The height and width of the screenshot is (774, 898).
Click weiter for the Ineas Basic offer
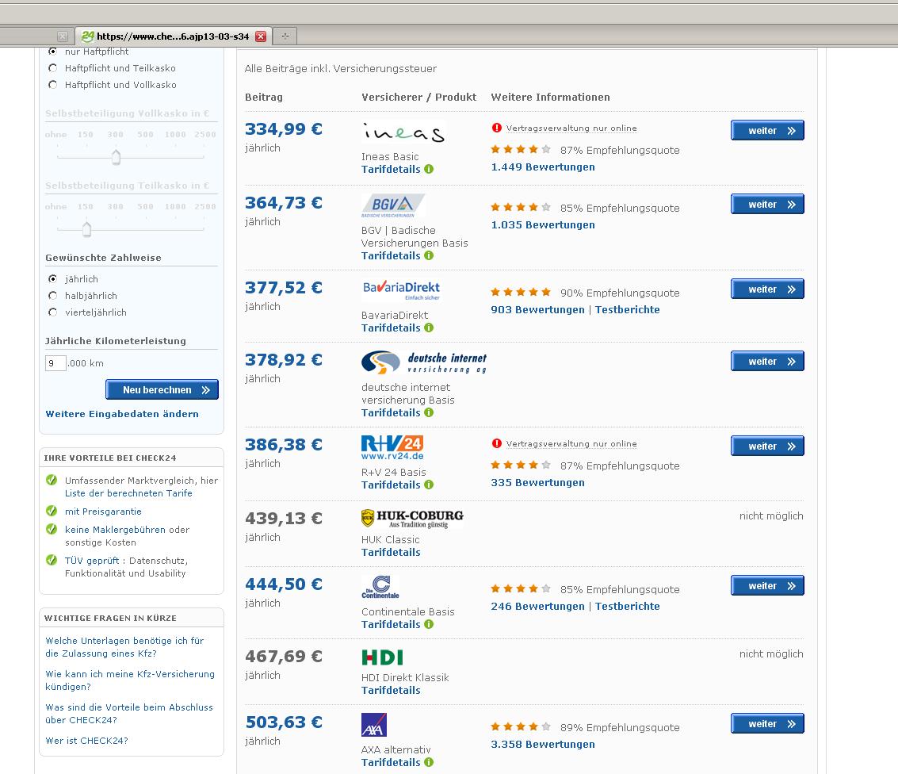[766, 131]
